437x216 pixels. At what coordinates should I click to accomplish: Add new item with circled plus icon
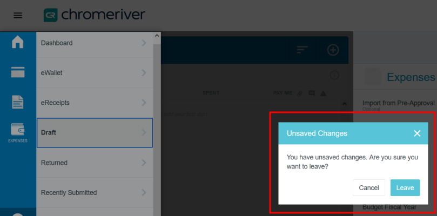[x=333, y=50]
